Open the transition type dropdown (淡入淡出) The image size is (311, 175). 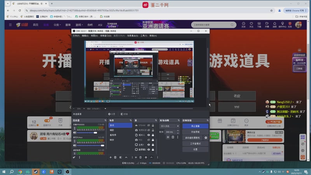169,126
